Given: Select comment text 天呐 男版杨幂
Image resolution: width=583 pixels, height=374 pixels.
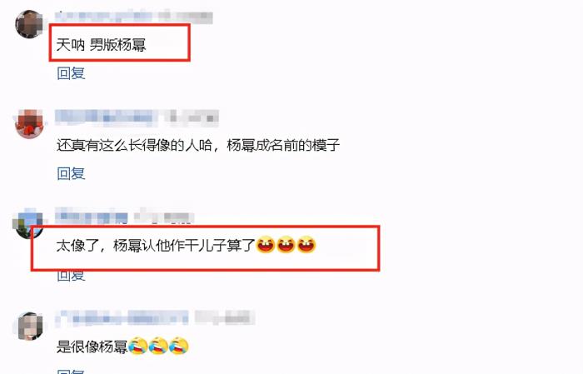Looking at the screenshot, I should click(x=101, y=45).
